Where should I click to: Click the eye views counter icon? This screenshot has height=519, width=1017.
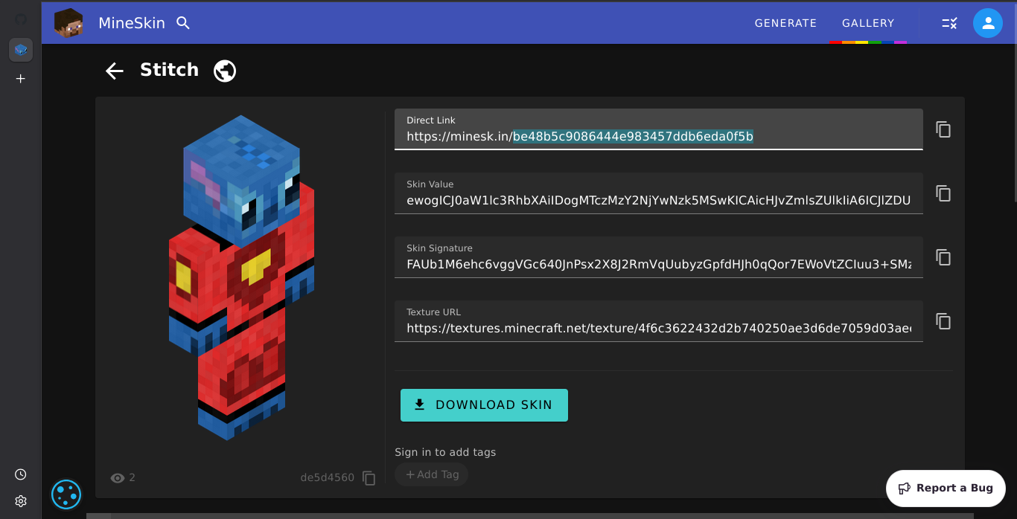[118, 478]
